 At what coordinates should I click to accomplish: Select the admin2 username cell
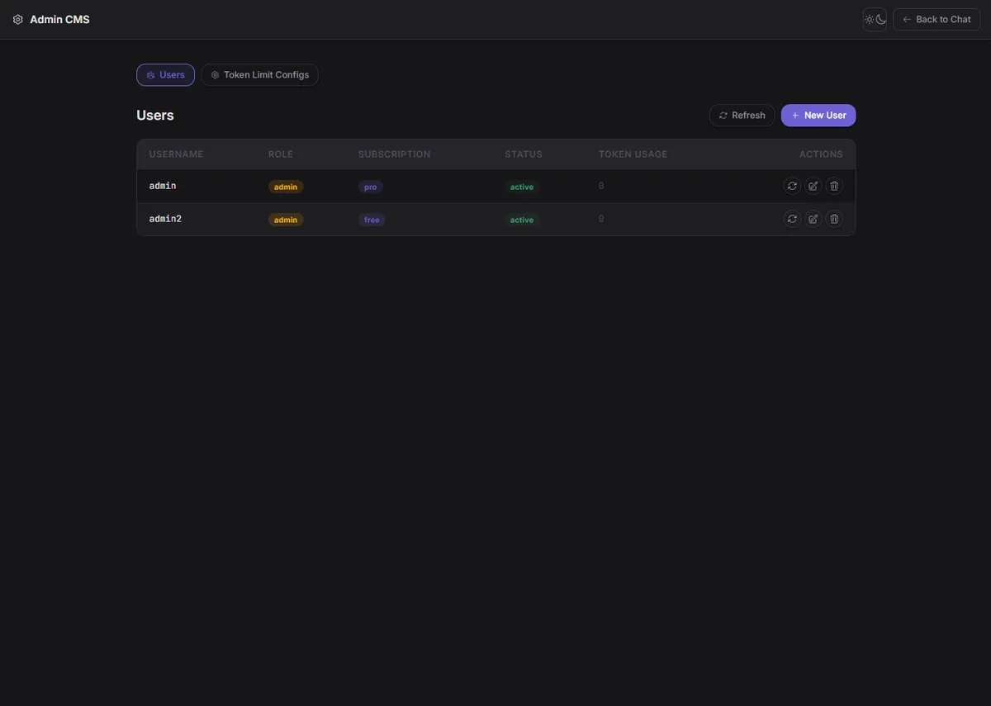coord(165,219)
